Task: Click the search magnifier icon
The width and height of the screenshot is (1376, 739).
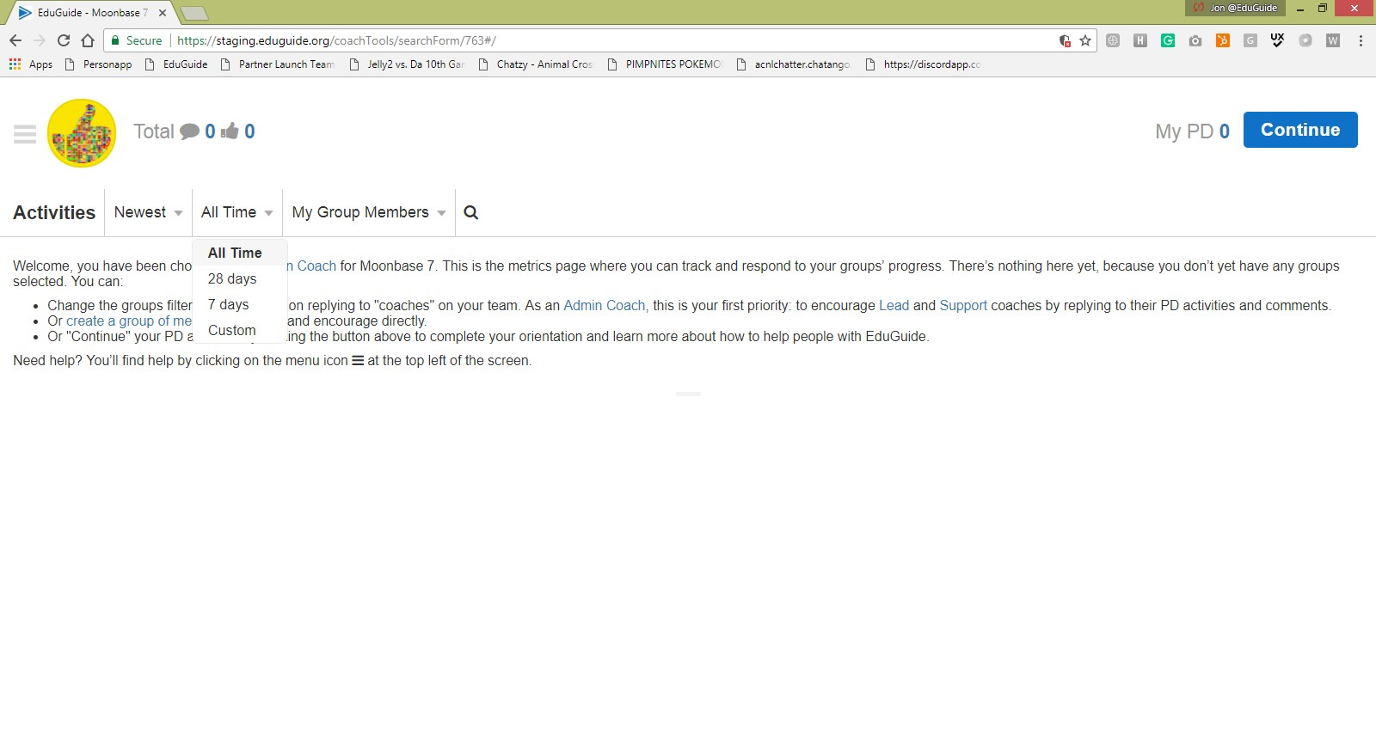Action: pos(471,212)
